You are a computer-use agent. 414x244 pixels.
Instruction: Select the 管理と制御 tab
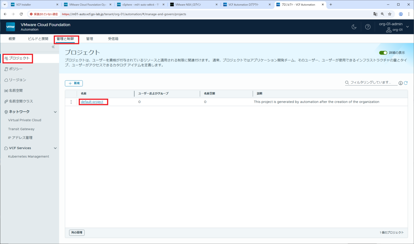pyautogui.click(x=65, y=39)
